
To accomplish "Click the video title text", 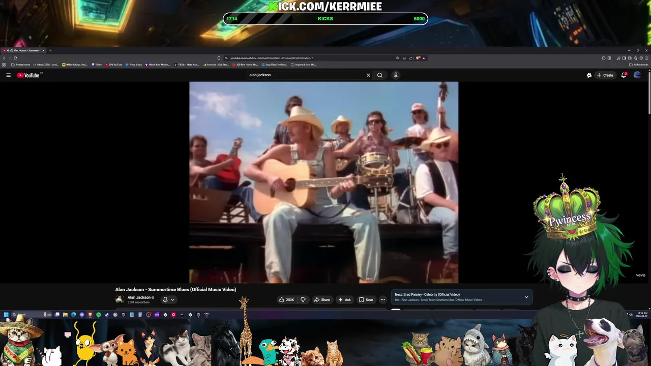I will click(x=175, y=289).
